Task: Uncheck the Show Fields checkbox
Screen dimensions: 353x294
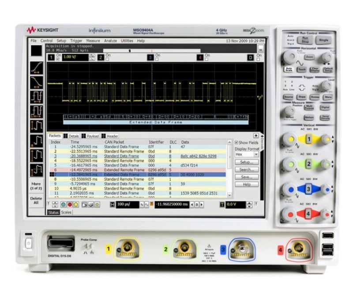Action: point(236,143)
